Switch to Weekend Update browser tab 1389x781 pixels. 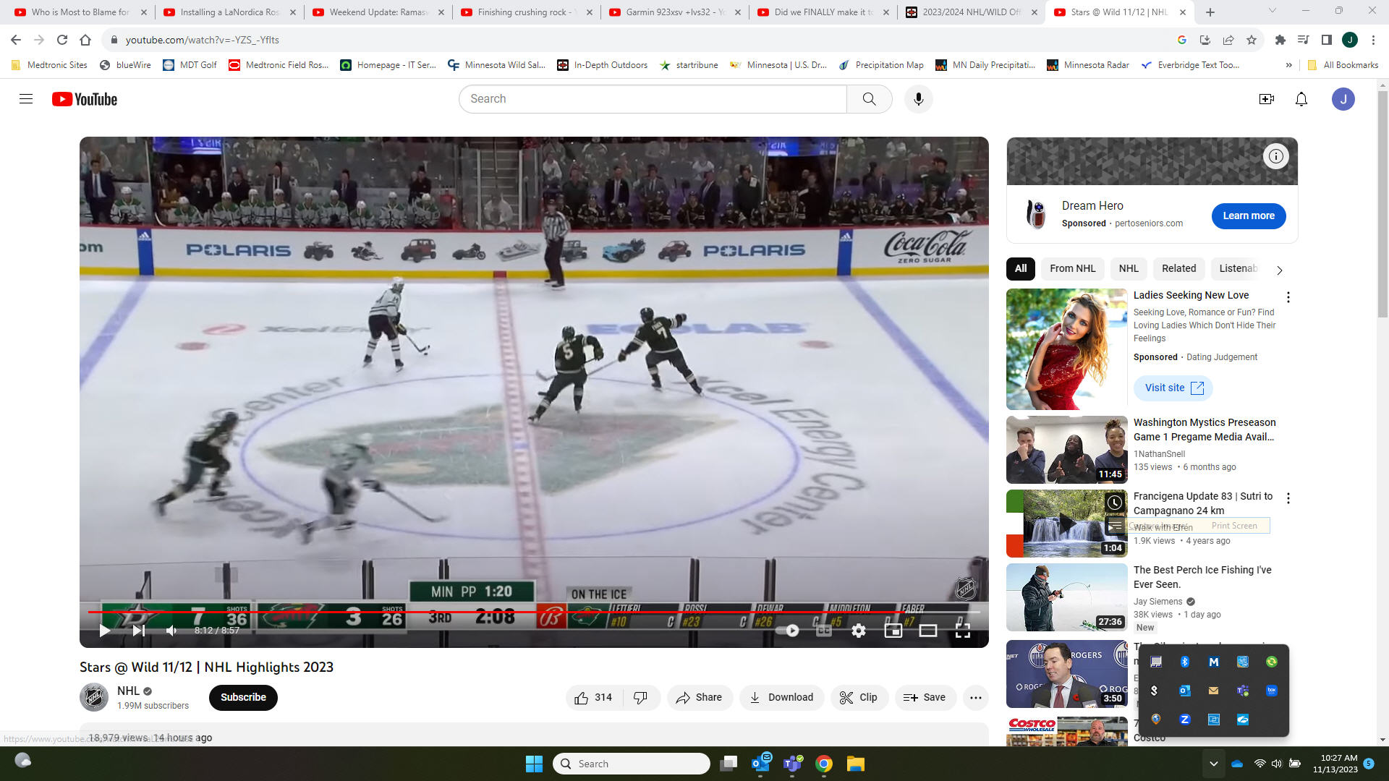(377, 12)
